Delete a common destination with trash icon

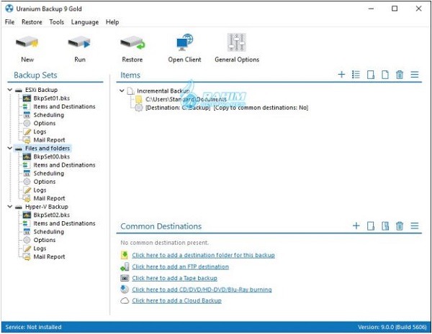400,226
